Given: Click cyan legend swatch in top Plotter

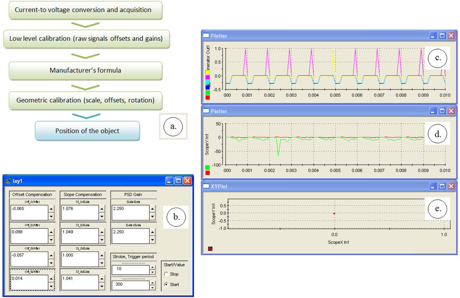Looking at the screenshot, I should point(207,82).
